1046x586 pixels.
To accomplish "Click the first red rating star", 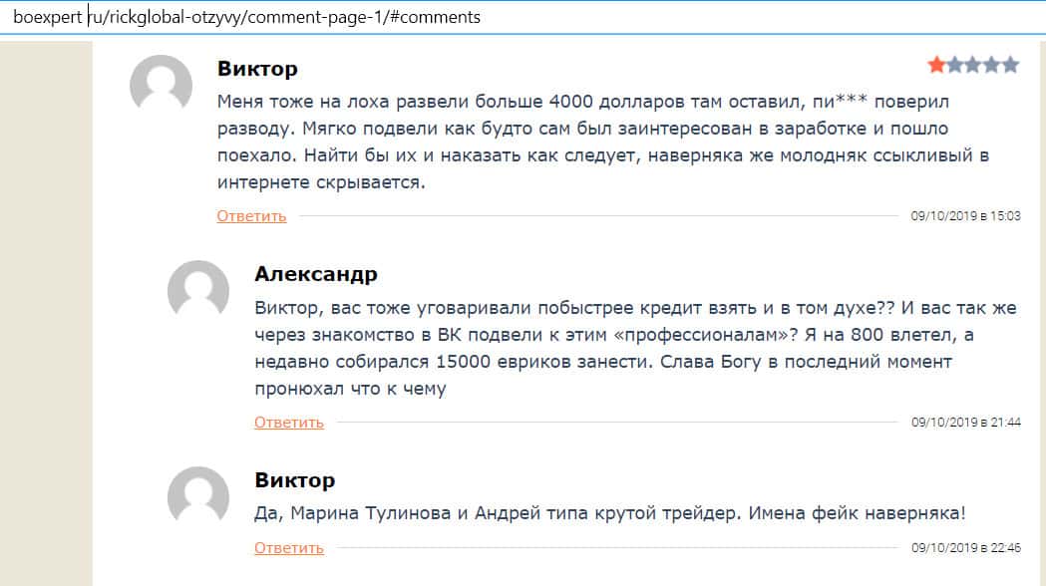I will pos(936,66).
